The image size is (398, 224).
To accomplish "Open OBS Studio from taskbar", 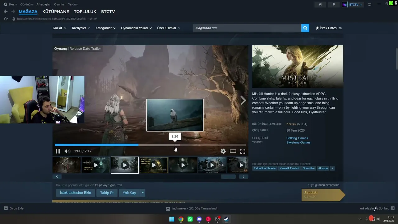I will (217, 219).
